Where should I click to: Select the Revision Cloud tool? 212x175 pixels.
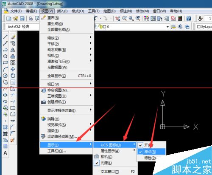[5, 82]
